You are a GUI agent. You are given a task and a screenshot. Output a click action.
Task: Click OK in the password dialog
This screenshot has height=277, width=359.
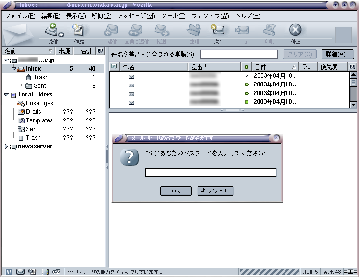coord(175,191)
